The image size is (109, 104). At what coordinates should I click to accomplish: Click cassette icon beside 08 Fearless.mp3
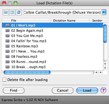(7, 56)
